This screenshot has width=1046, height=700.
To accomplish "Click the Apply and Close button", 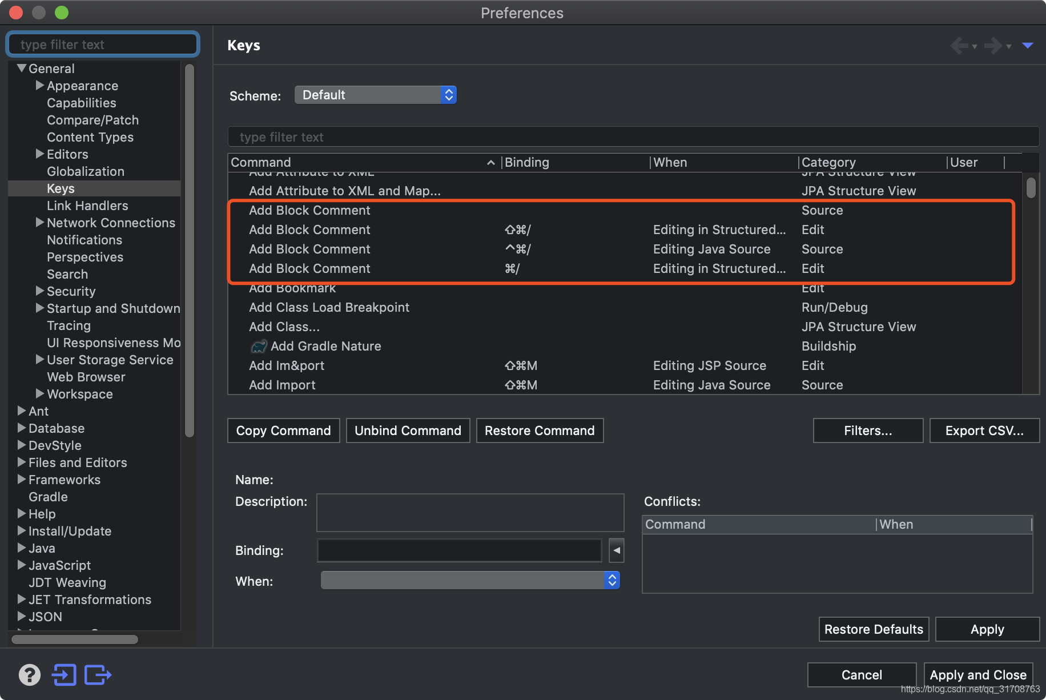I will [979, 675].
